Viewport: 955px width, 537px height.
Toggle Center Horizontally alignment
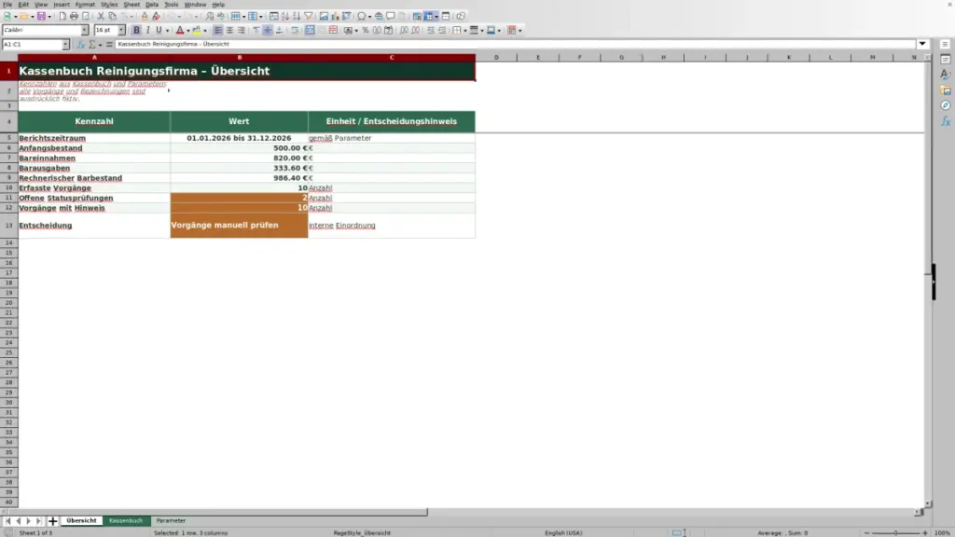[229, 30]
